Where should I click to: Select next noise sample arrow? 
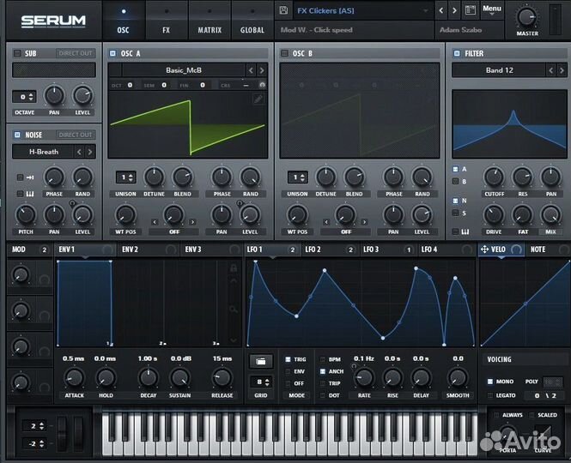point(90,152)
